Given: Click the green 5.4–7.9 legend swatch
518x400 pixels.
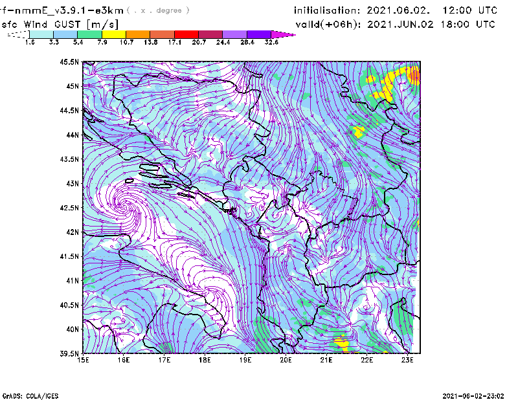Looking at the screenshot, I should (89, 34).
